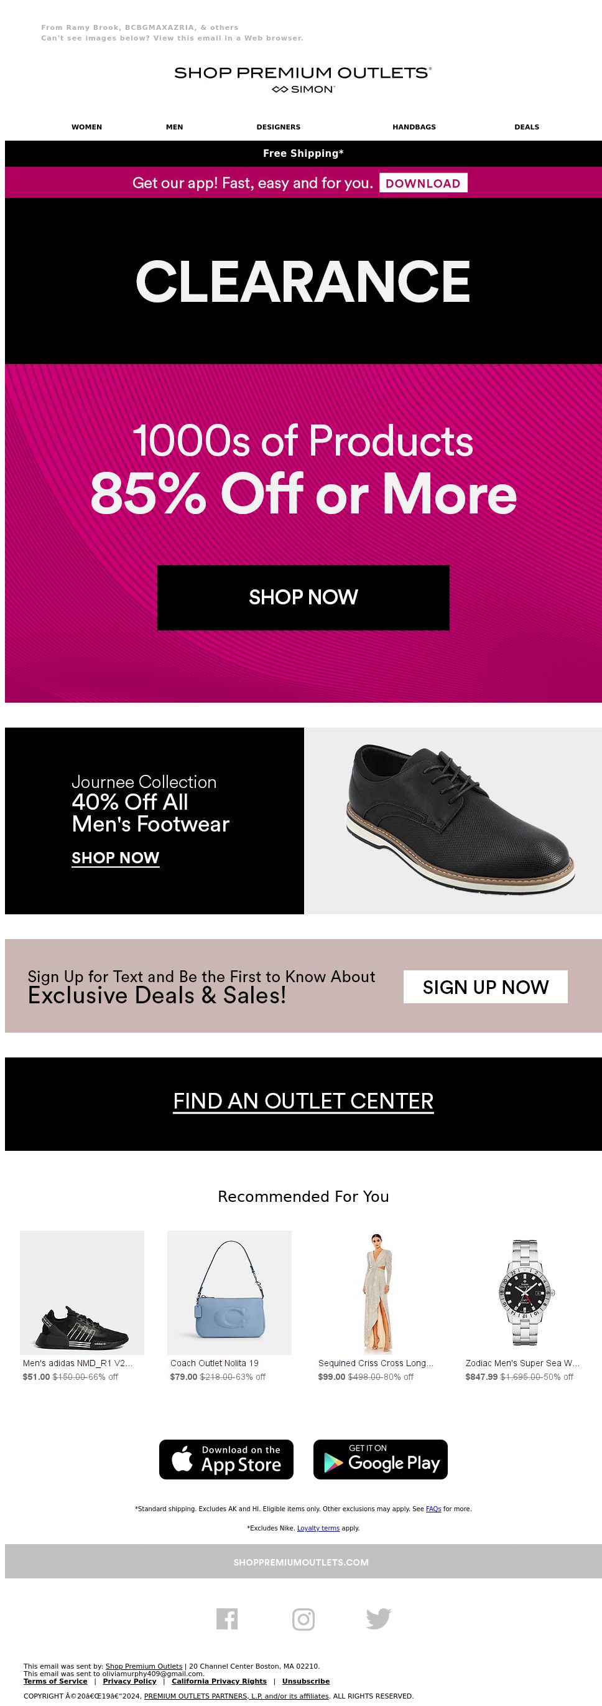View the Coach Outlet Nolita 19 bag
Screen dimensions: 602x1706
pos(229,1292)
